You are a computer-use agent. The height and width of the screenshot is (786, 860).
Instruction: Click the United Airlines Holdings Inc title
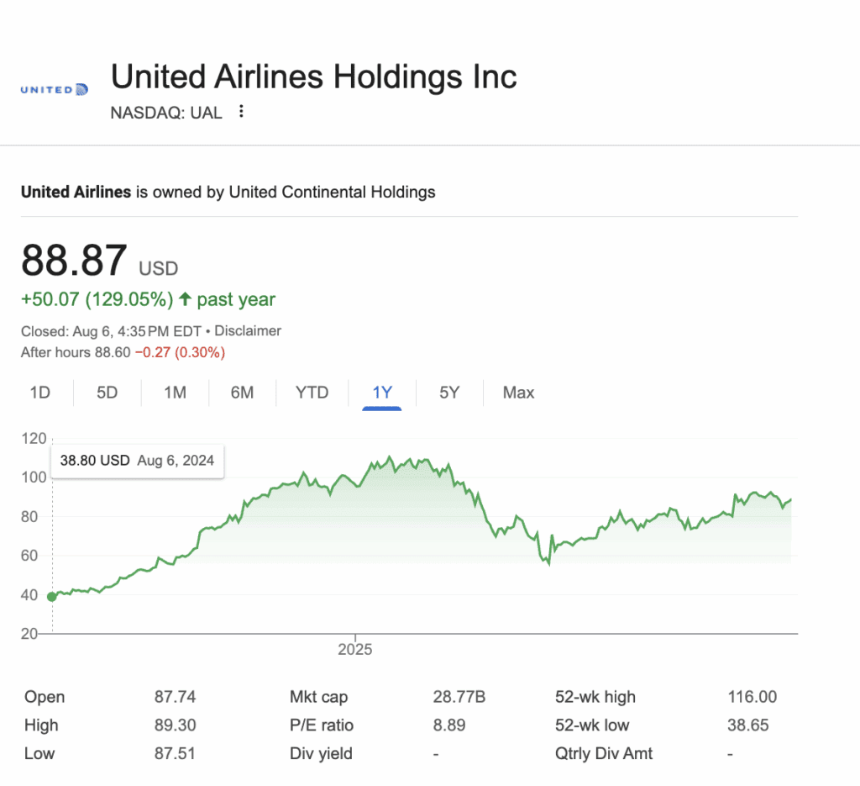314,76
